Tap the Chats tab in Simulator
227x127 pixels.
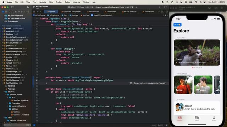pos(197,119)
